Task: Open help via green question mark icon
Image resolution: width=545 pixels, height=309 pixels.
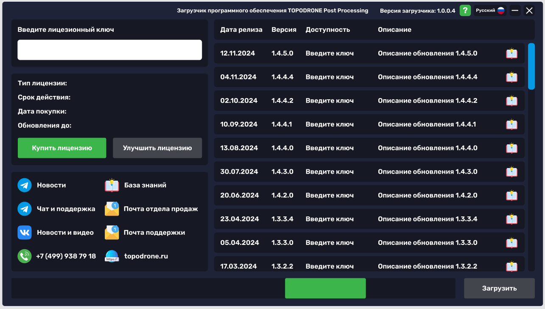Action: [x=465, y=11]
